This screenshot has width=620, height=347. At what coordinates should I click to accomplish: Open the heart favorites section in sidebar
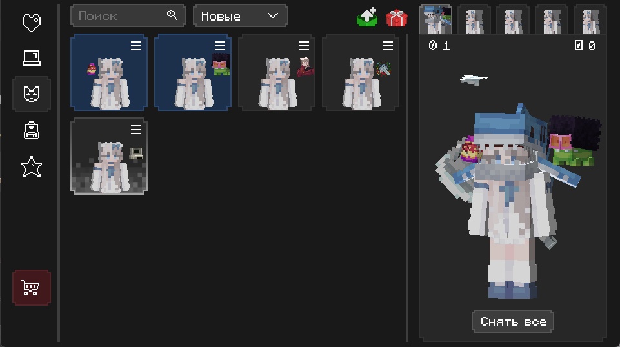(x=31, y=23)
